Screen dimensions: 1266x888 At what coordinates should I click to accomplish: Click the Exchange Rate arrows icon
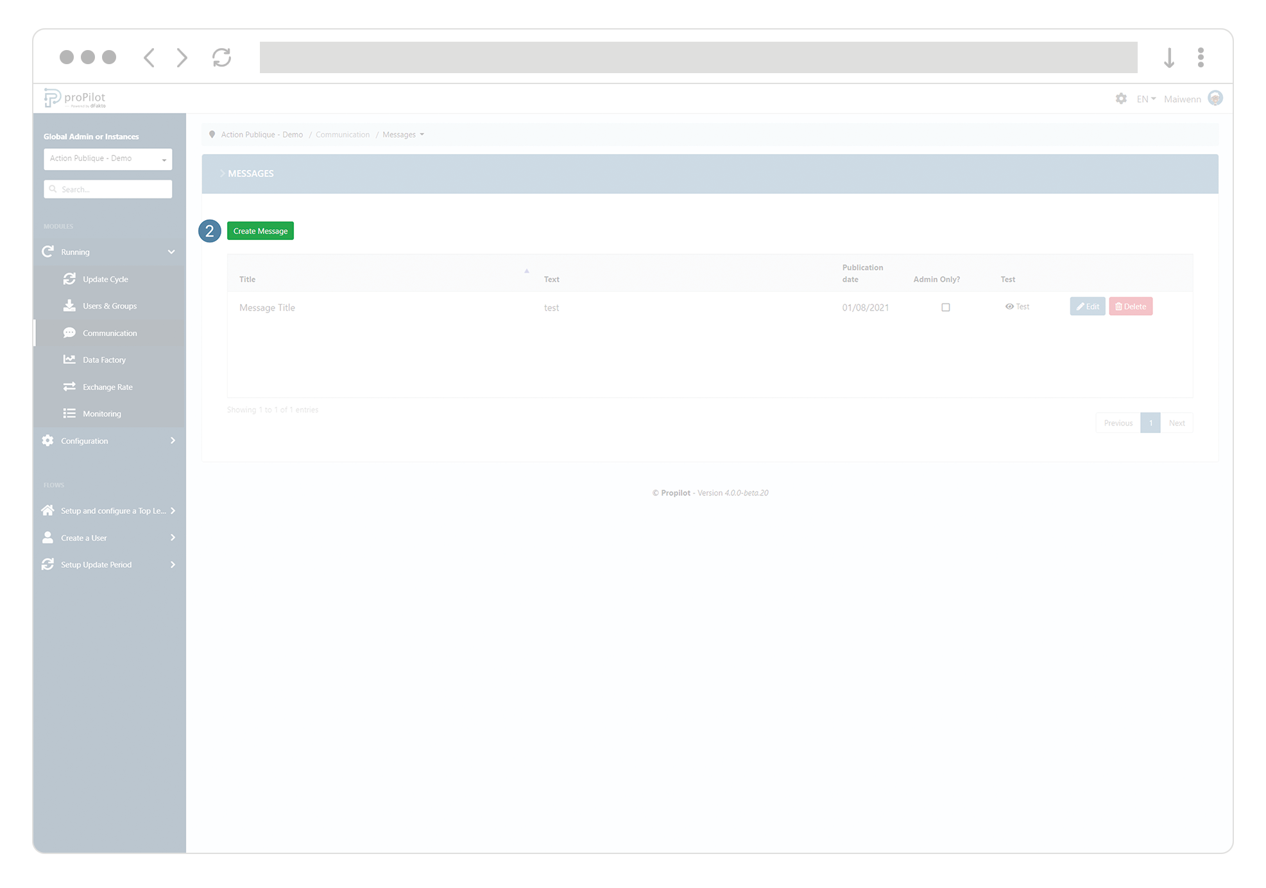point(69,387)
